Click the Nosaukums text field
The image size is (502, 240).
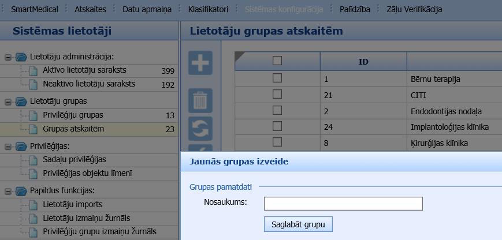tap(343, 203)
